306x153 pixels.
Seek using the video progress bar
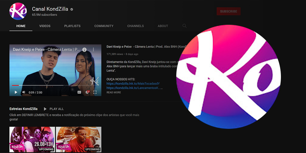55,85
